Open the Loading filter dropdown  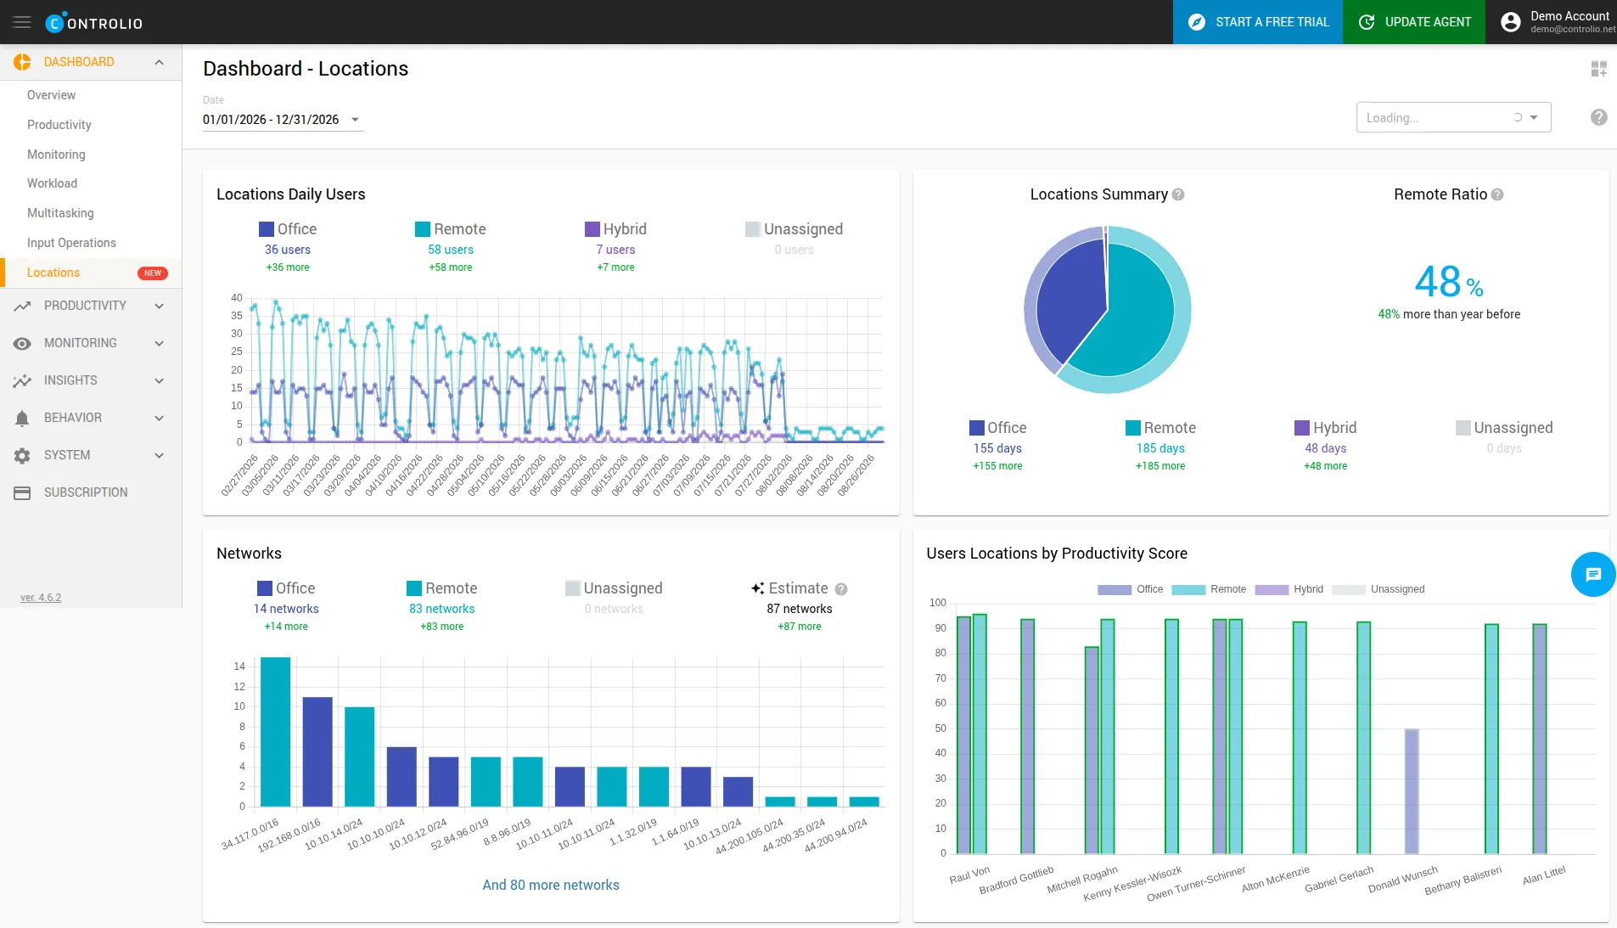click(x=1453, y=117)
